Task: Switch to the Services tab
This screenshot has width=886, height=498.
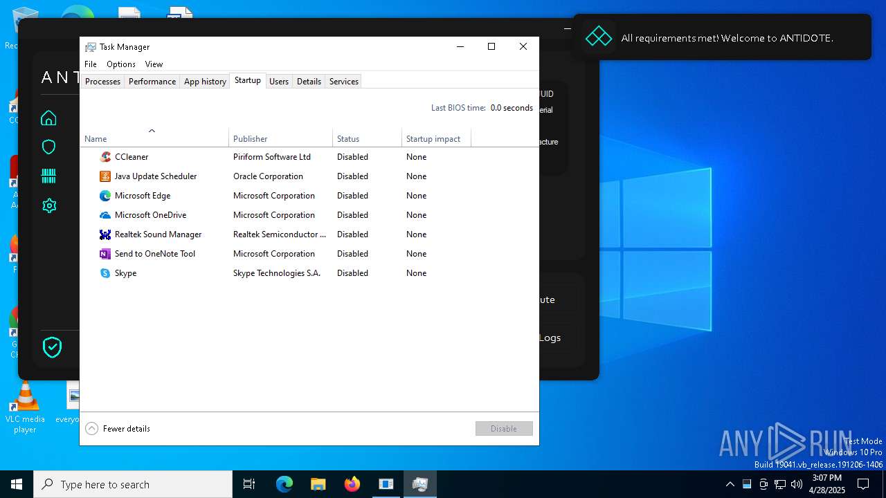Action: click(344, 82)
